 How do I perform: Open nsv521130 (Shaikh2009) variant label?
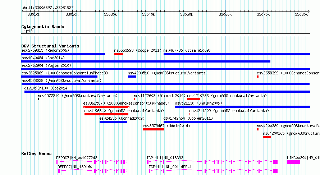coord(198,103)
